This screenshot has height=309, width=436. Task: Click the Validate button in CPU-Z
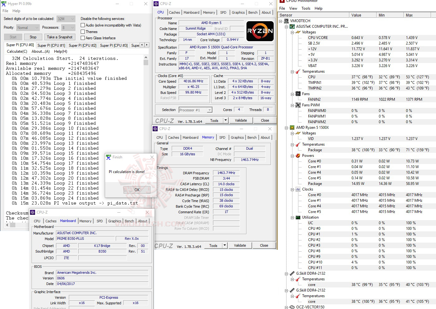tap(241, 120)
